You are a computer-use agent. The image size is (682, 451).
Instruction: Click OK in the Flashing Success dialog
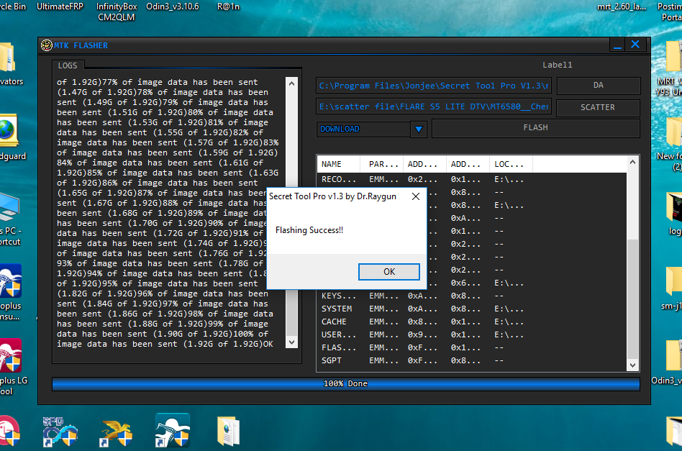[x=389, y=272]
